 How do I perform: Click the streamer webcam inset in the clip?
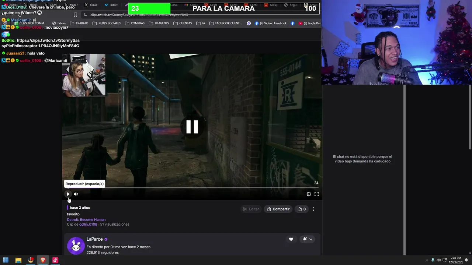(84, 75)
